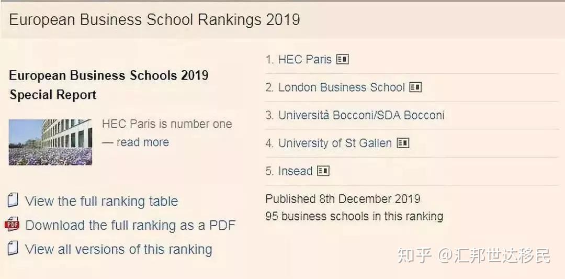Image resolution: width=565 pixels, height=279 pixels.
Task: View the full ranking table
Action: (x=101, y=202)
